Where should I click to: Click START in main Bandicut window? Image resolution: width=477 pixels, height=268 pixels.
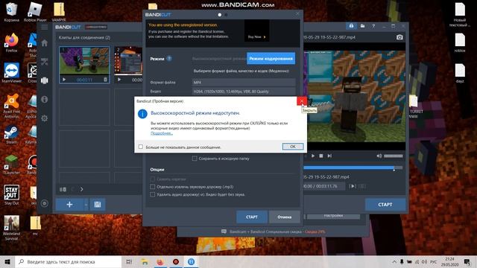(x=385, y=205)
